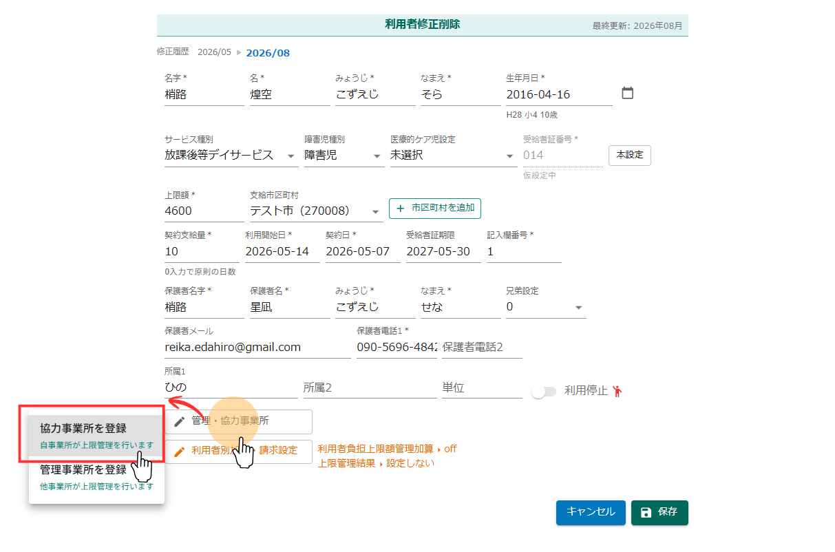
Task: Click the 受給者証期限 field 2027-05-30
Action: click(443, 252)
